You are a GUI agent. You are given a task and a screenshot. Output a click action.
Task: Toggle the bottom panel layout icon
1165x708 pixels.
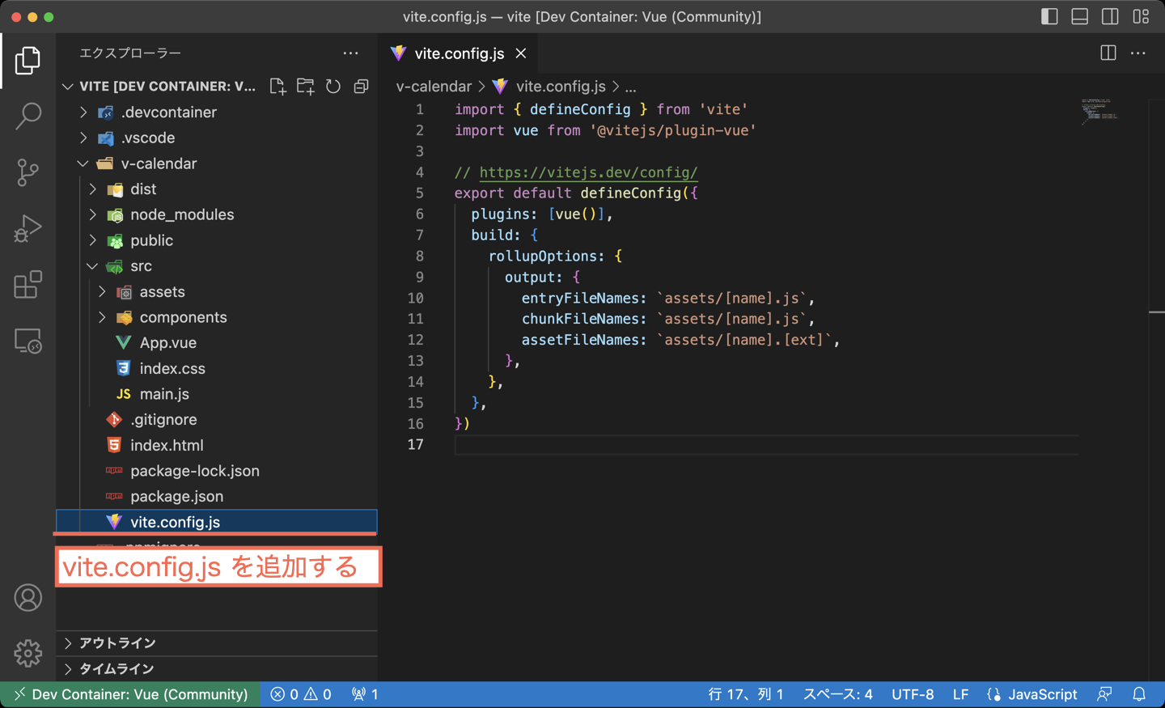click(x=1080, y=16)
